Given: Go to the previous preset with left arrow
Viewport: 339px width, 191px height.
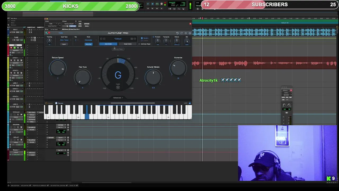Looking at the screenshot, I should tap(101, 39).
